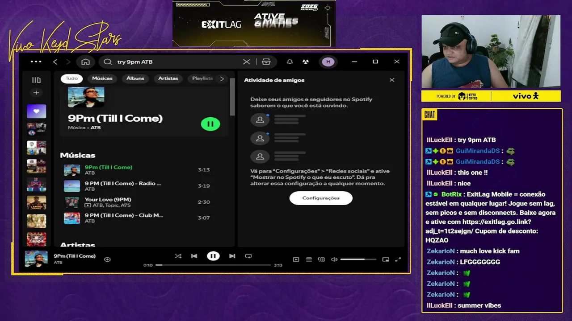Select the 'Tudo' filter chip

pyautogui.click(x=71, y=78)
